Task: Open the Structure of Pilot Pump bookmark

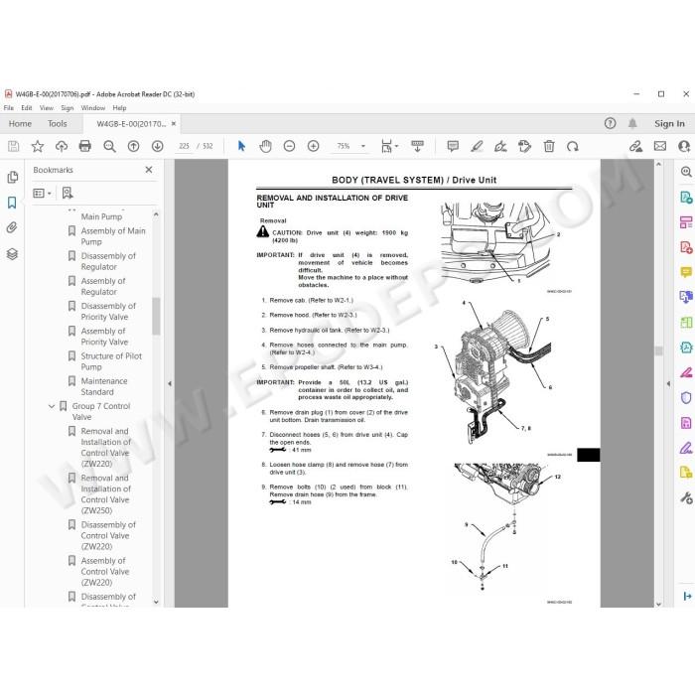Action: (x=111, y=361)
